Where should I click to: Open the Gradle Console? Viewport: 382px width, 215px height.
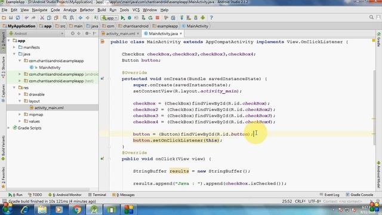coord(359,195)
